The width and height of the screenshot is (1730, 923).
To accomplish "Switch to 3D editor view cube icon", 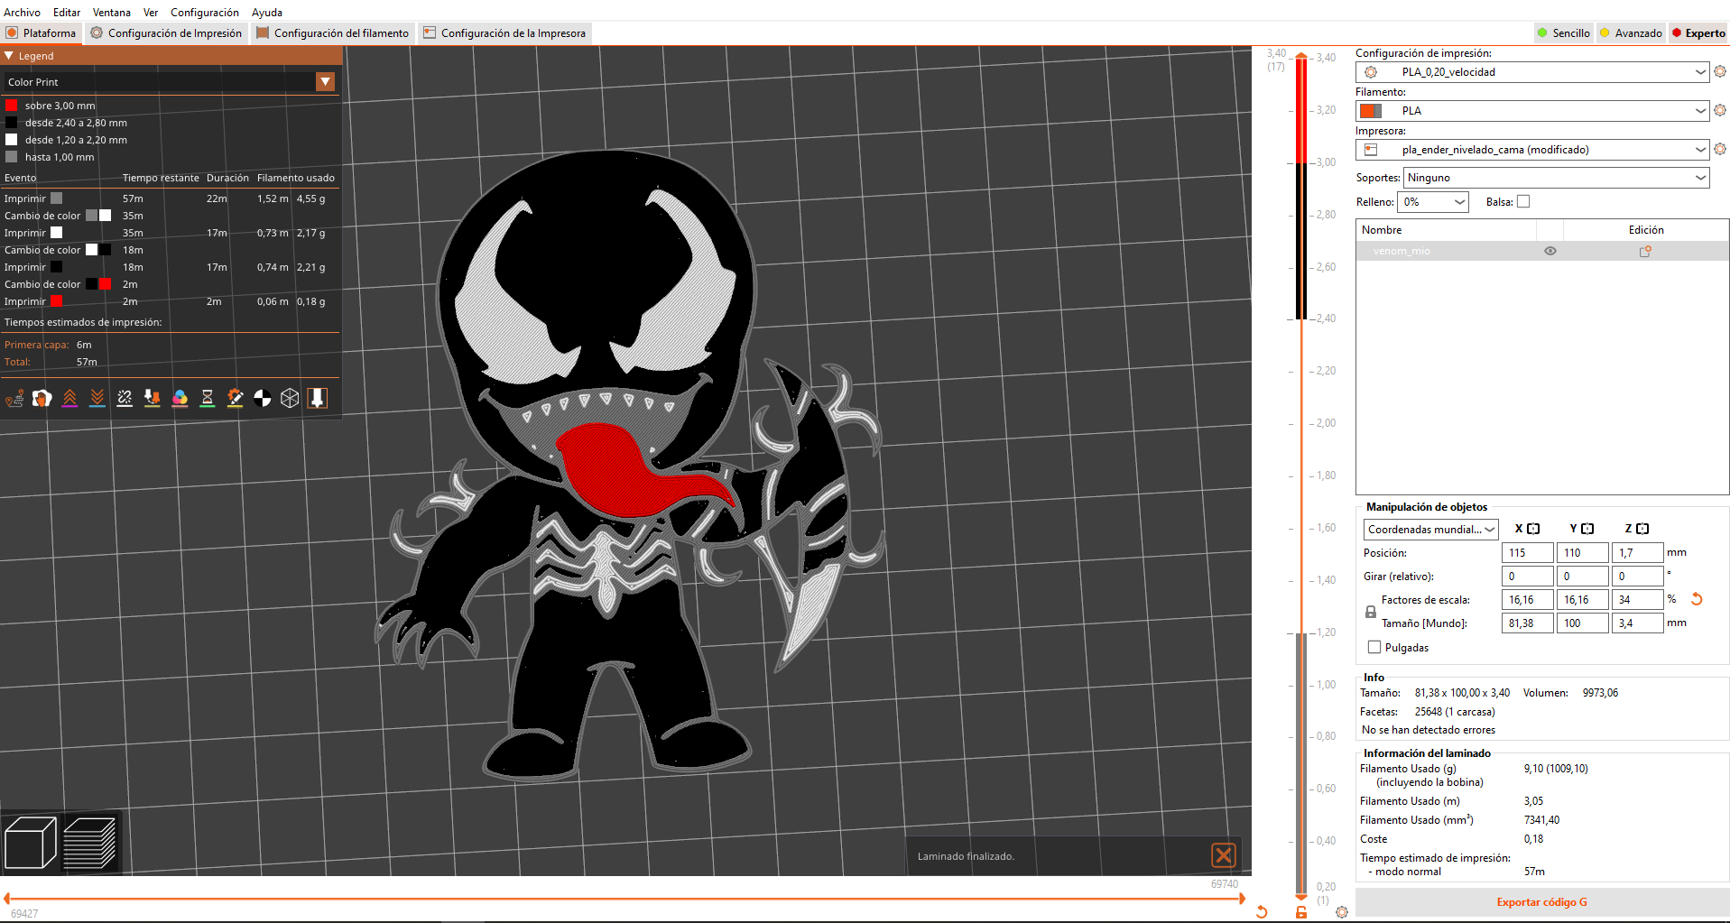I will point(31,843).
